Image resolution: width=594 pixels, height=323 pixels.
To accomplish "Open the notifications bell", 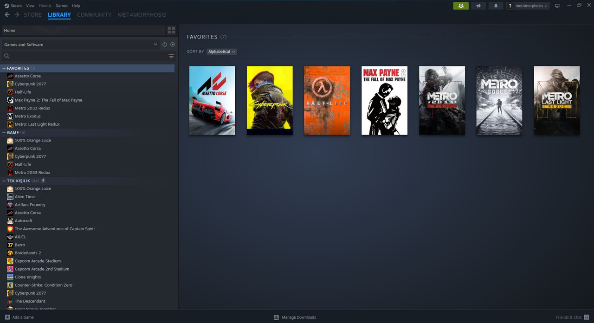I will [x=496, y=6].
